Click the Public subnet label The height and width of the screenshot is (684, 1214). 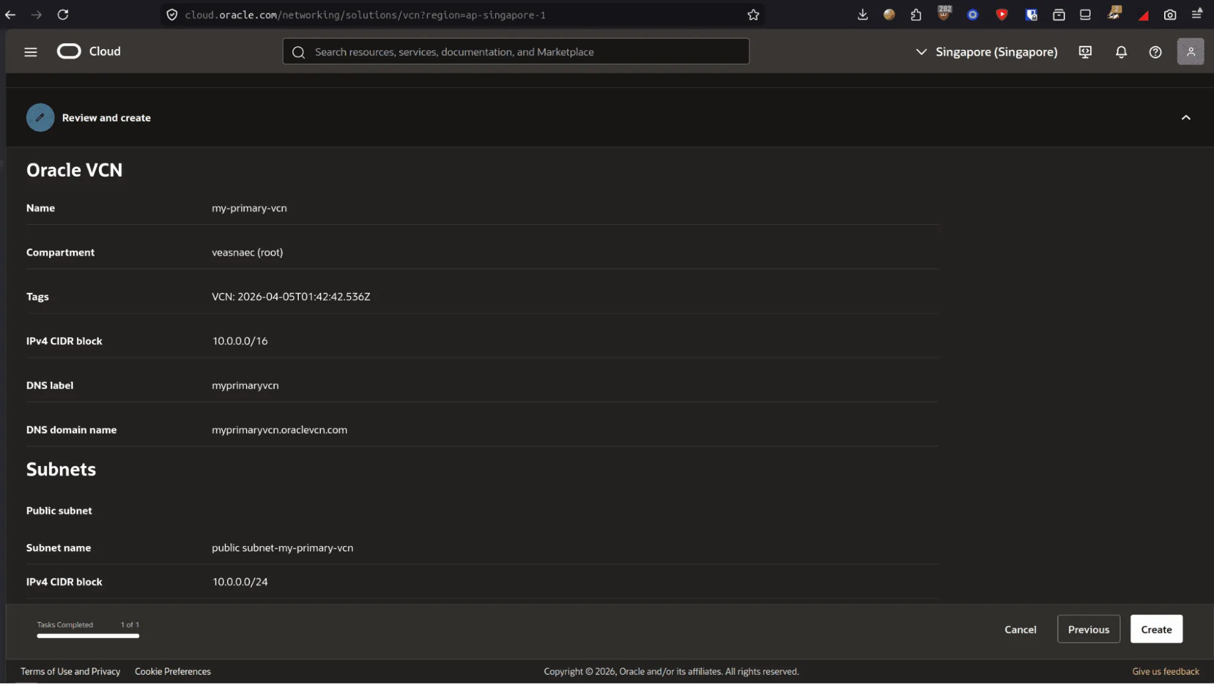coord(59,510)
